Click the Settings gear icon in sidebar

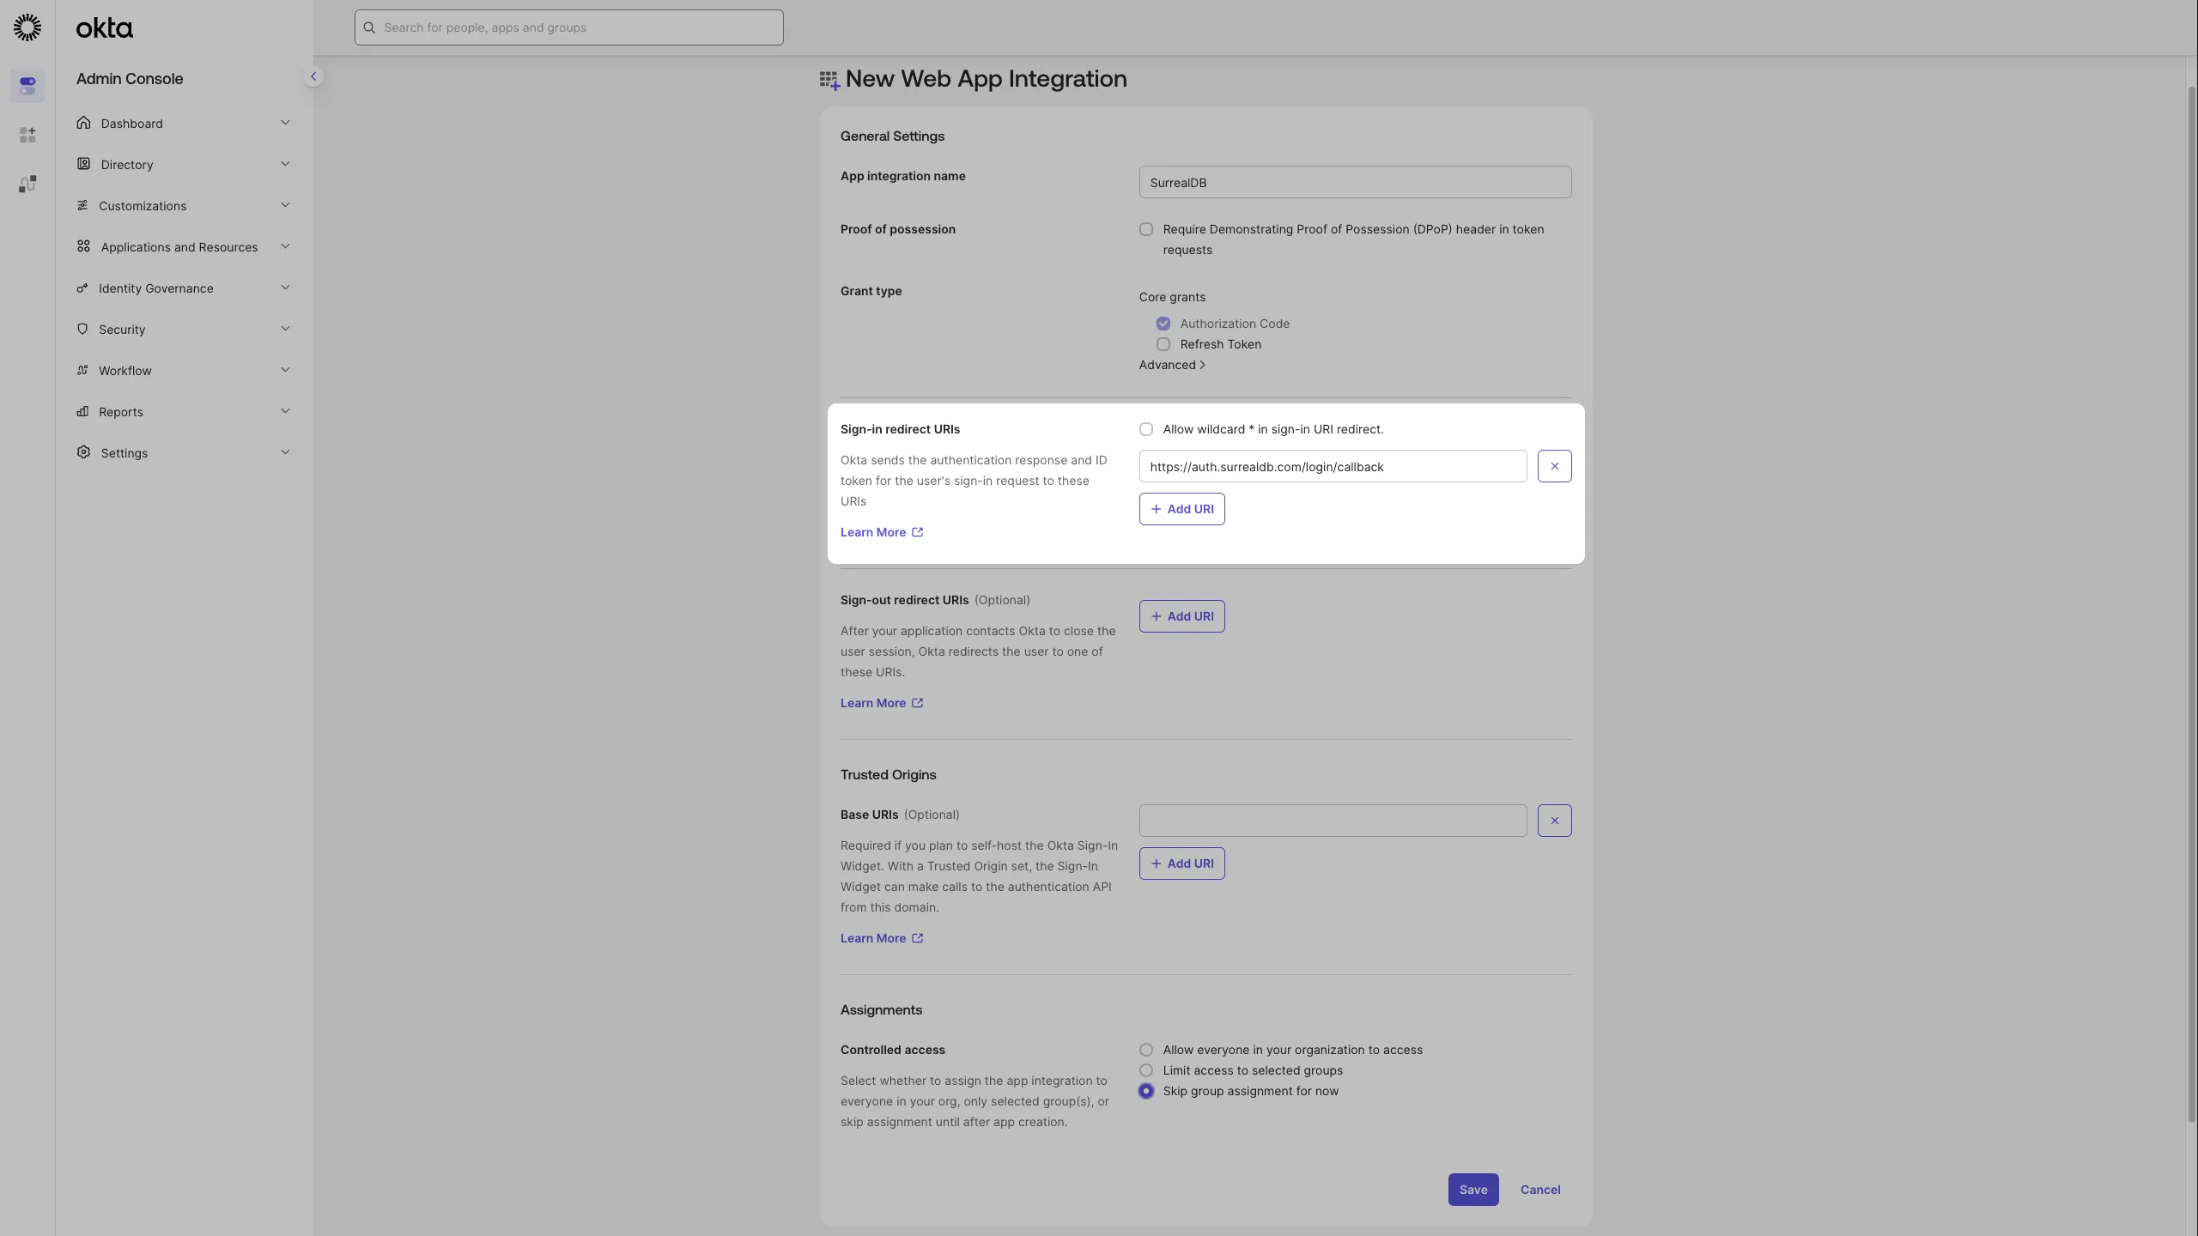(83, 452)
